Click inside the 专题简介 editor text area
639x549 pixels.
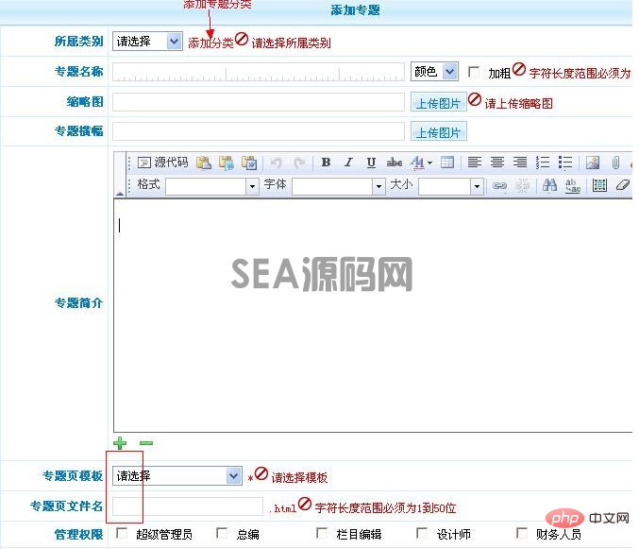(x=373, y=316)
